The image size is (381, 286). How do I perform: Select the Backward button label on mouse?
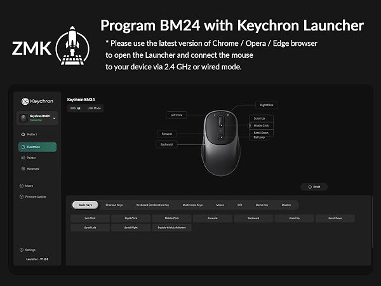(x=166, y=144)
